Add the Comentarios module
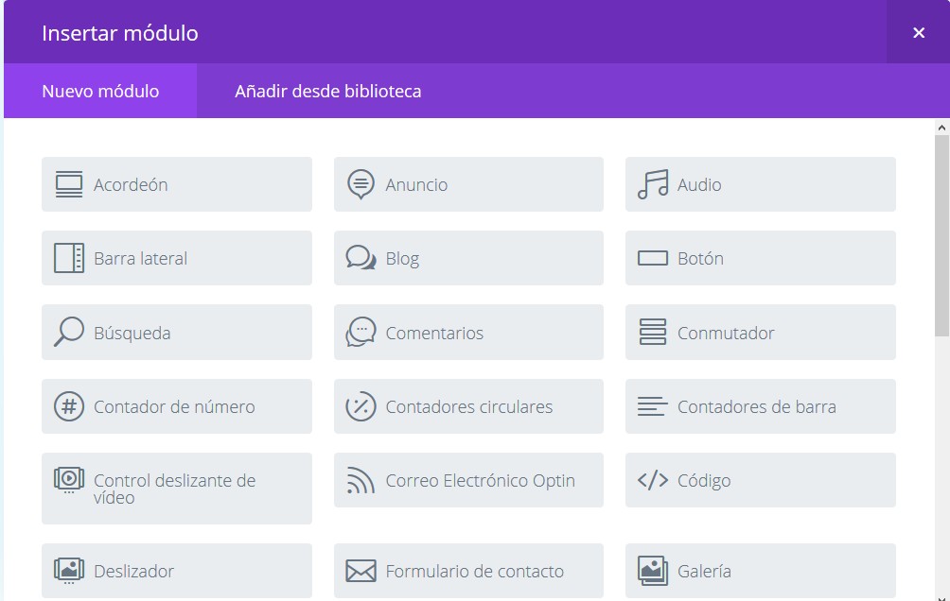Screen dimensions: 950x601 coord(468,333)
